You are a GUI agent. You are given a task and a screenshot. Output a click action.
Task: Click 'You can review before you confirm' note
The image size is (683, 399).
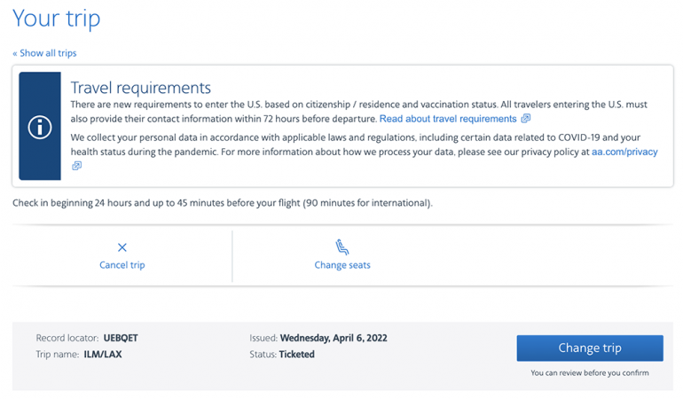(590, 373)
